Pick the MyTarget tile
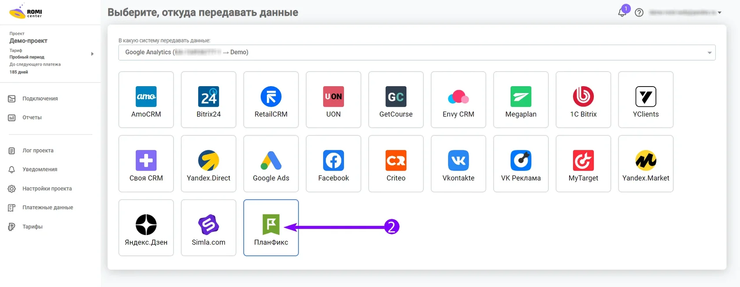The image size is (740, 287). click(584, 164)
